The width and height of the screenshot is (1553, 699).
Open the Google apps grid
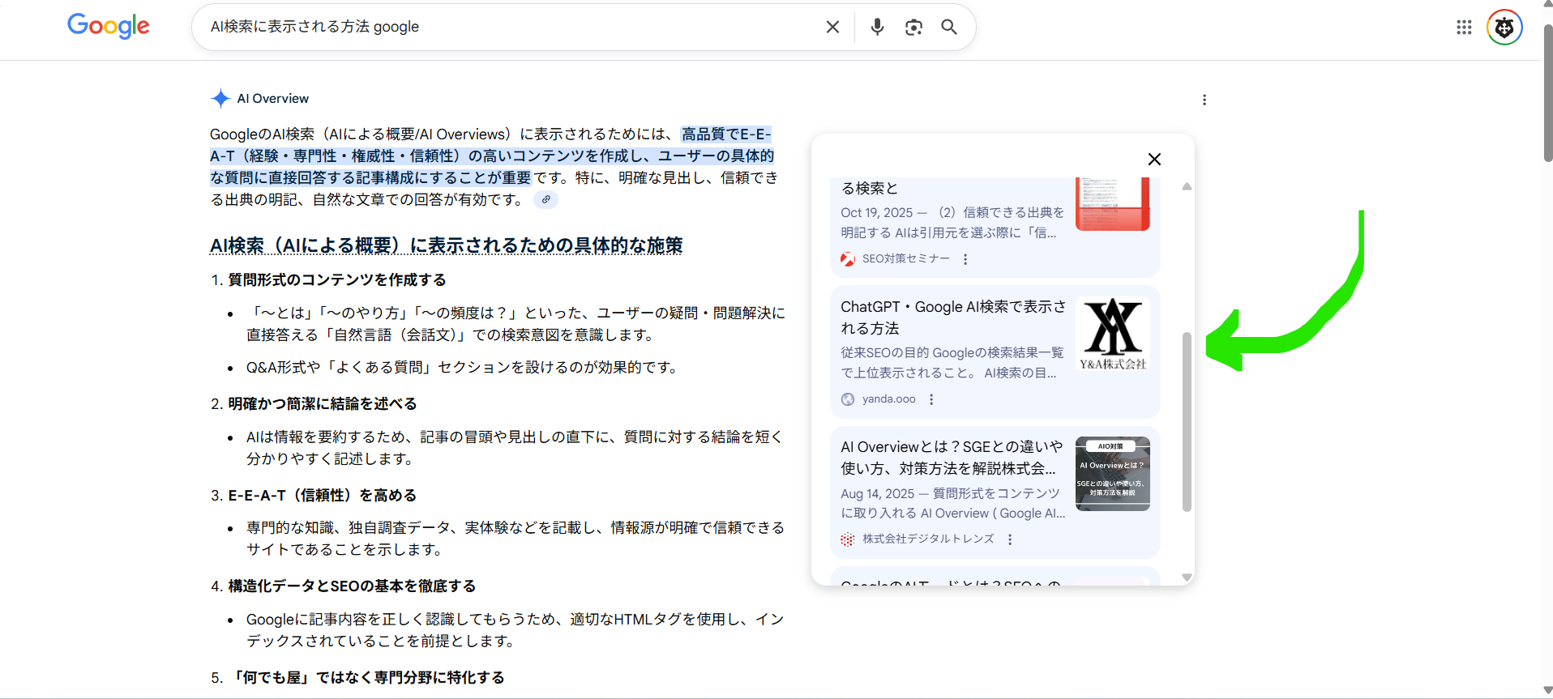[x=1464, y=28]
